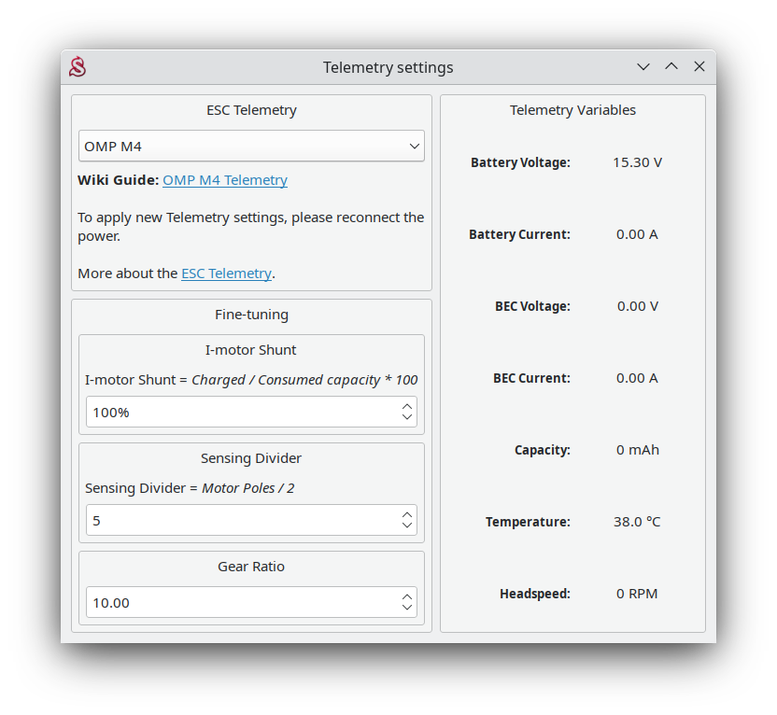Click the app logo icon in title bar

pyautogui.click(x=78, y=67)
